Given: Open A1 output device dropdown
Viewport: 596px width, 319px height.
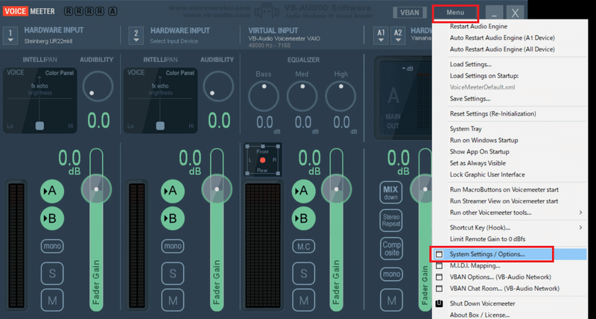Looking at the screenshot, I should pyautogui.click(x=381, y=36).
